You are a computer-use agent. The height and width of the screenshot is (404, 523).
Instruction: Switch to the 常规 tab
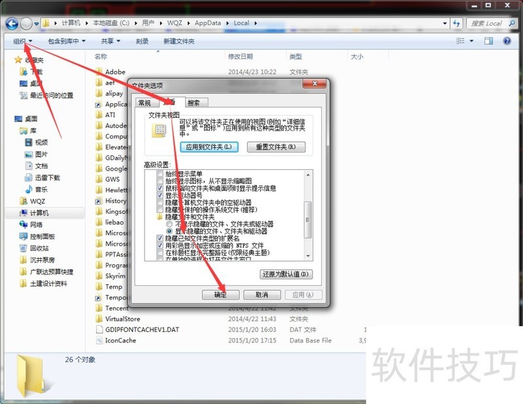pyautogui.click(x=144, y=103)
